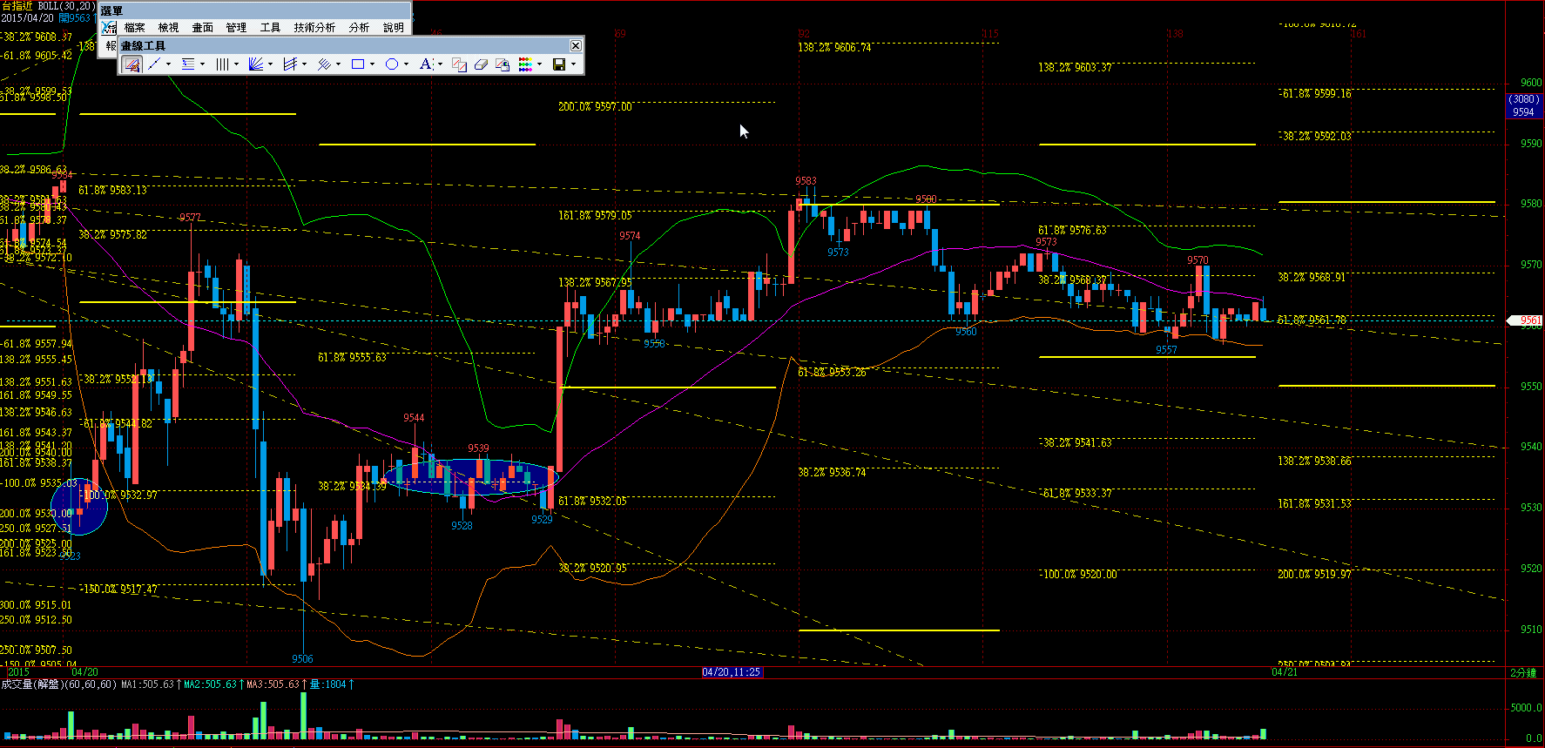Expand the Fibonacci retracement tool dropdown
This screenshot has height=748, width=1545.
click(202, 64)
